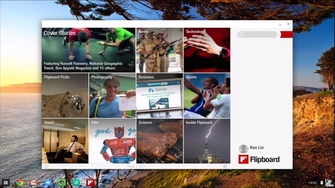This screenshot has height=188, width=335.
Task: Click the Evernote icon in shelf
Action: pos(62,183)
